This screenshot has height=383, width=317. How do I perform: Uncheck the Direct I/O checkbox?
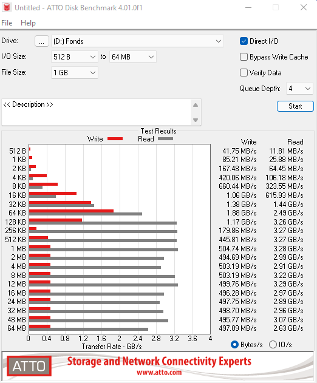pos(244,41)
